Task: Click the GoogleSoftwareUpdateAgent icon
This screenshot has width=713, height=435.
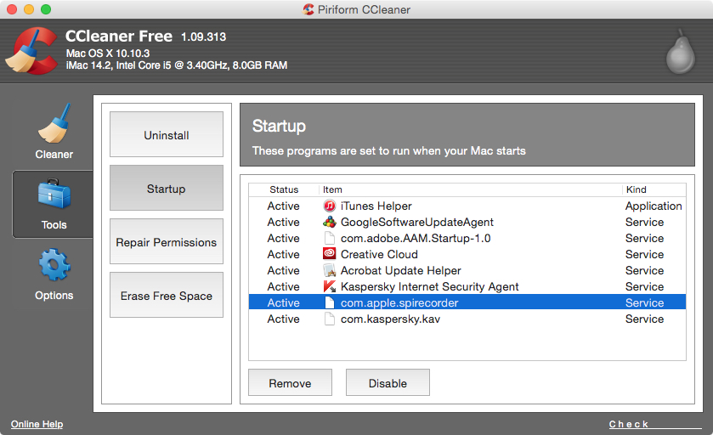Action: [329, 223]
